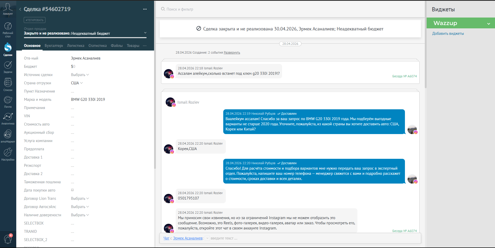The height and width of the screenshot is (248, 495).
Task: Click the Развернуть events link
Action: (232, 53)
